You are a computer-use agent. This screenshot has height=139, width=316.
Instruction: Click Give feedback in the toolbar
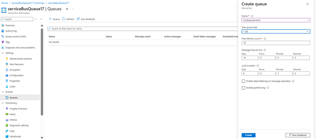click(x=86, y=19)
